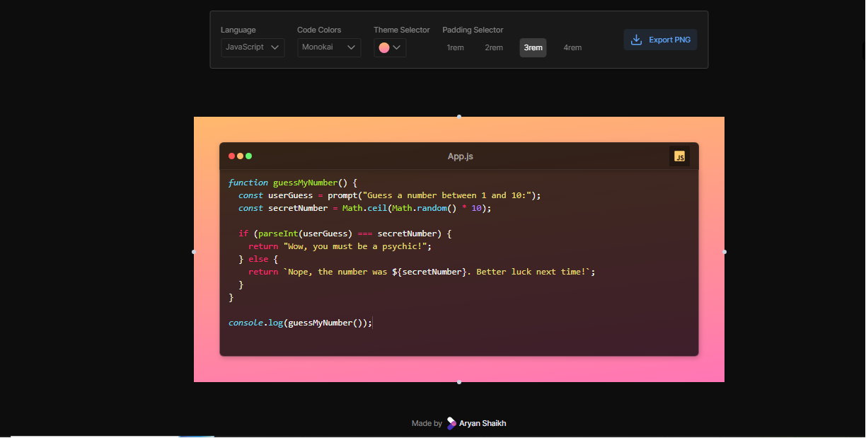This screenshot has width=866, height=438.
Task: Click the green window dot
Action: pyautogui.click(x=248, y=156)
